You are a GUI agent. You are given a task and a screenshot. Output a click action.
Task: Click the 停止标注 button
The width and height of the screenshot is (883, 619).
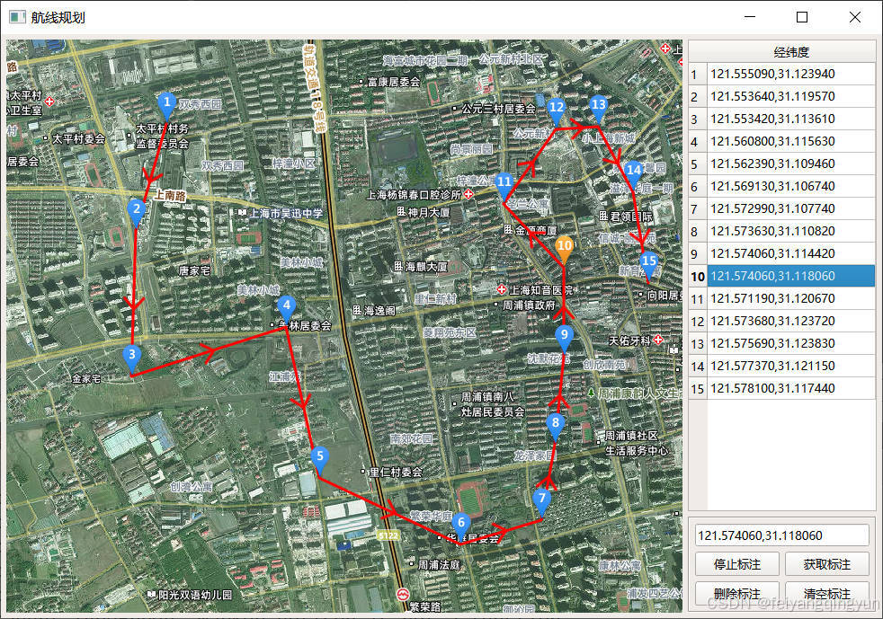(x=737, y=564)
